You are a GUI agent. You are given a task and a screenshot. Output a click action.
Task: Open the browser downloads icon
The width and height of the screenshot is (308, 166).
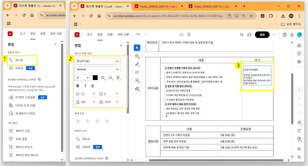pos(283,16)
